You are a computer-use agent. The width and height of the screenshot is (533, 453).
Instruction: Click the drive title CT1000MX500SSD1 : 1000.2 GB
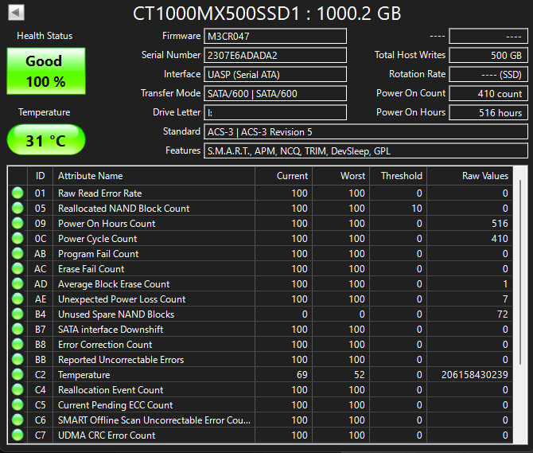click(266, 14)
